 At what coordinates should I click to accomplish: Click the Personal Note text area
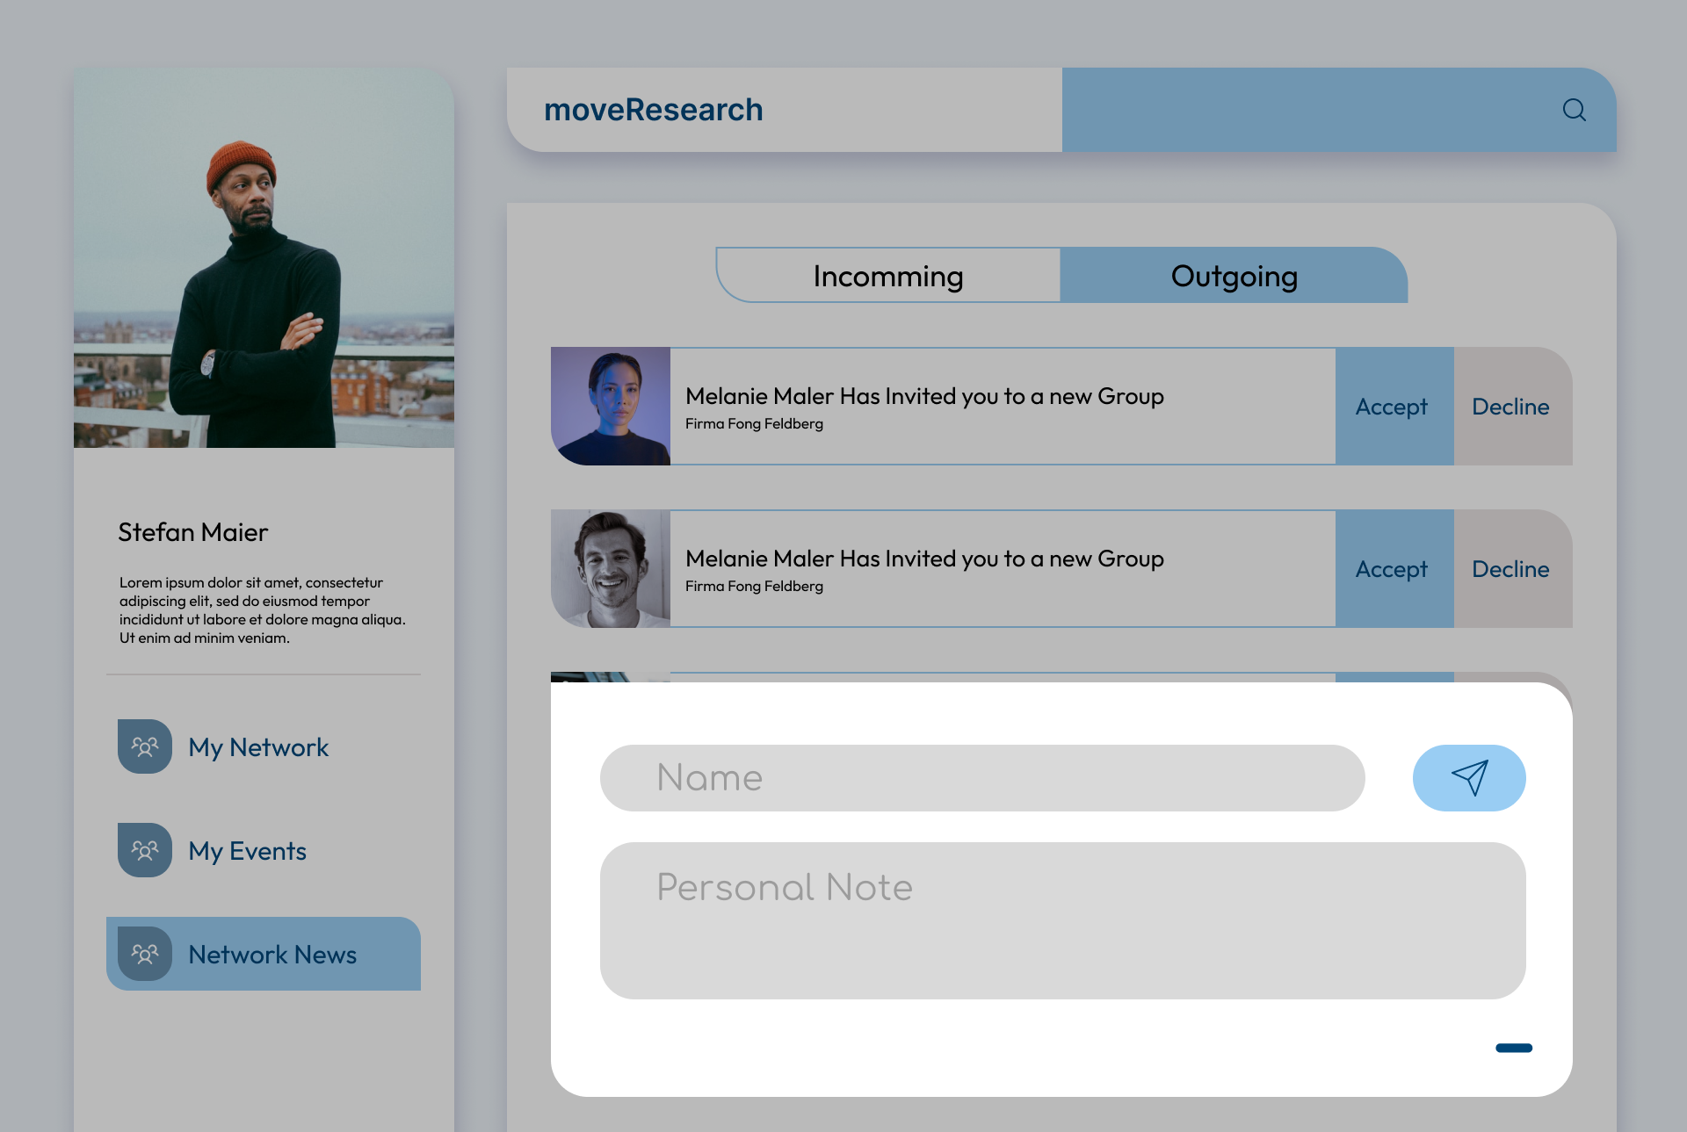click(x=1062, y=920)
